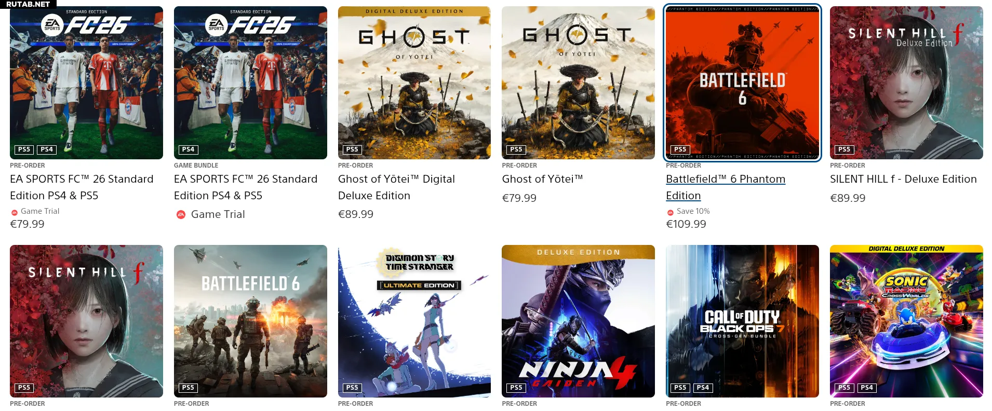Open Ghost of Yōtei Digital Deluxe Edition title
The width and height of the screenshot is (992, 411).
(396, 187)
